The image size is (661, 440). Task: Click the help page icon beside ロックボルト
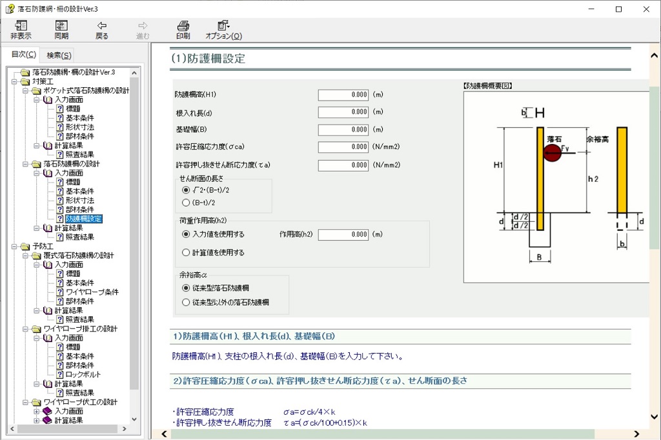pyautogui.click(x=60, y=375)
